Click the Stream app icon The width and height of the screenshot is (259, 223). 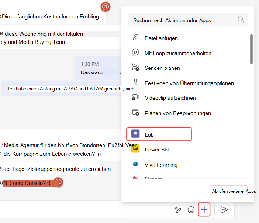135,177
